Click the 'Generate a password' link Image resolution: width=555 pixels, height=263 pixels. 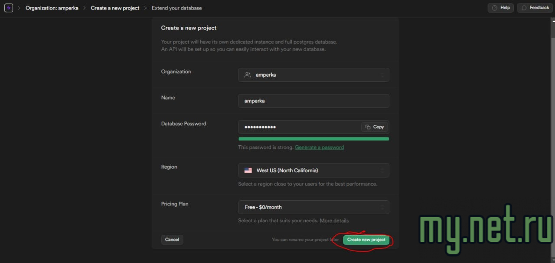[319, 148]
